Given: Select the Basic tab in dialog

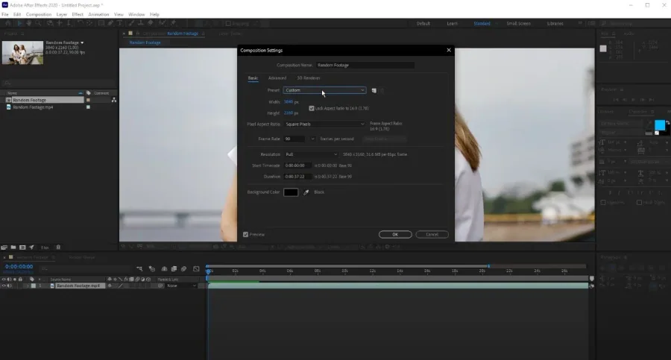Looking at the screenshot, I should [253, 78].
